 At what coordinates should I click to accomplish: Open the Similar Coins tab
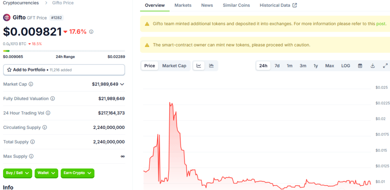point(236,5)
